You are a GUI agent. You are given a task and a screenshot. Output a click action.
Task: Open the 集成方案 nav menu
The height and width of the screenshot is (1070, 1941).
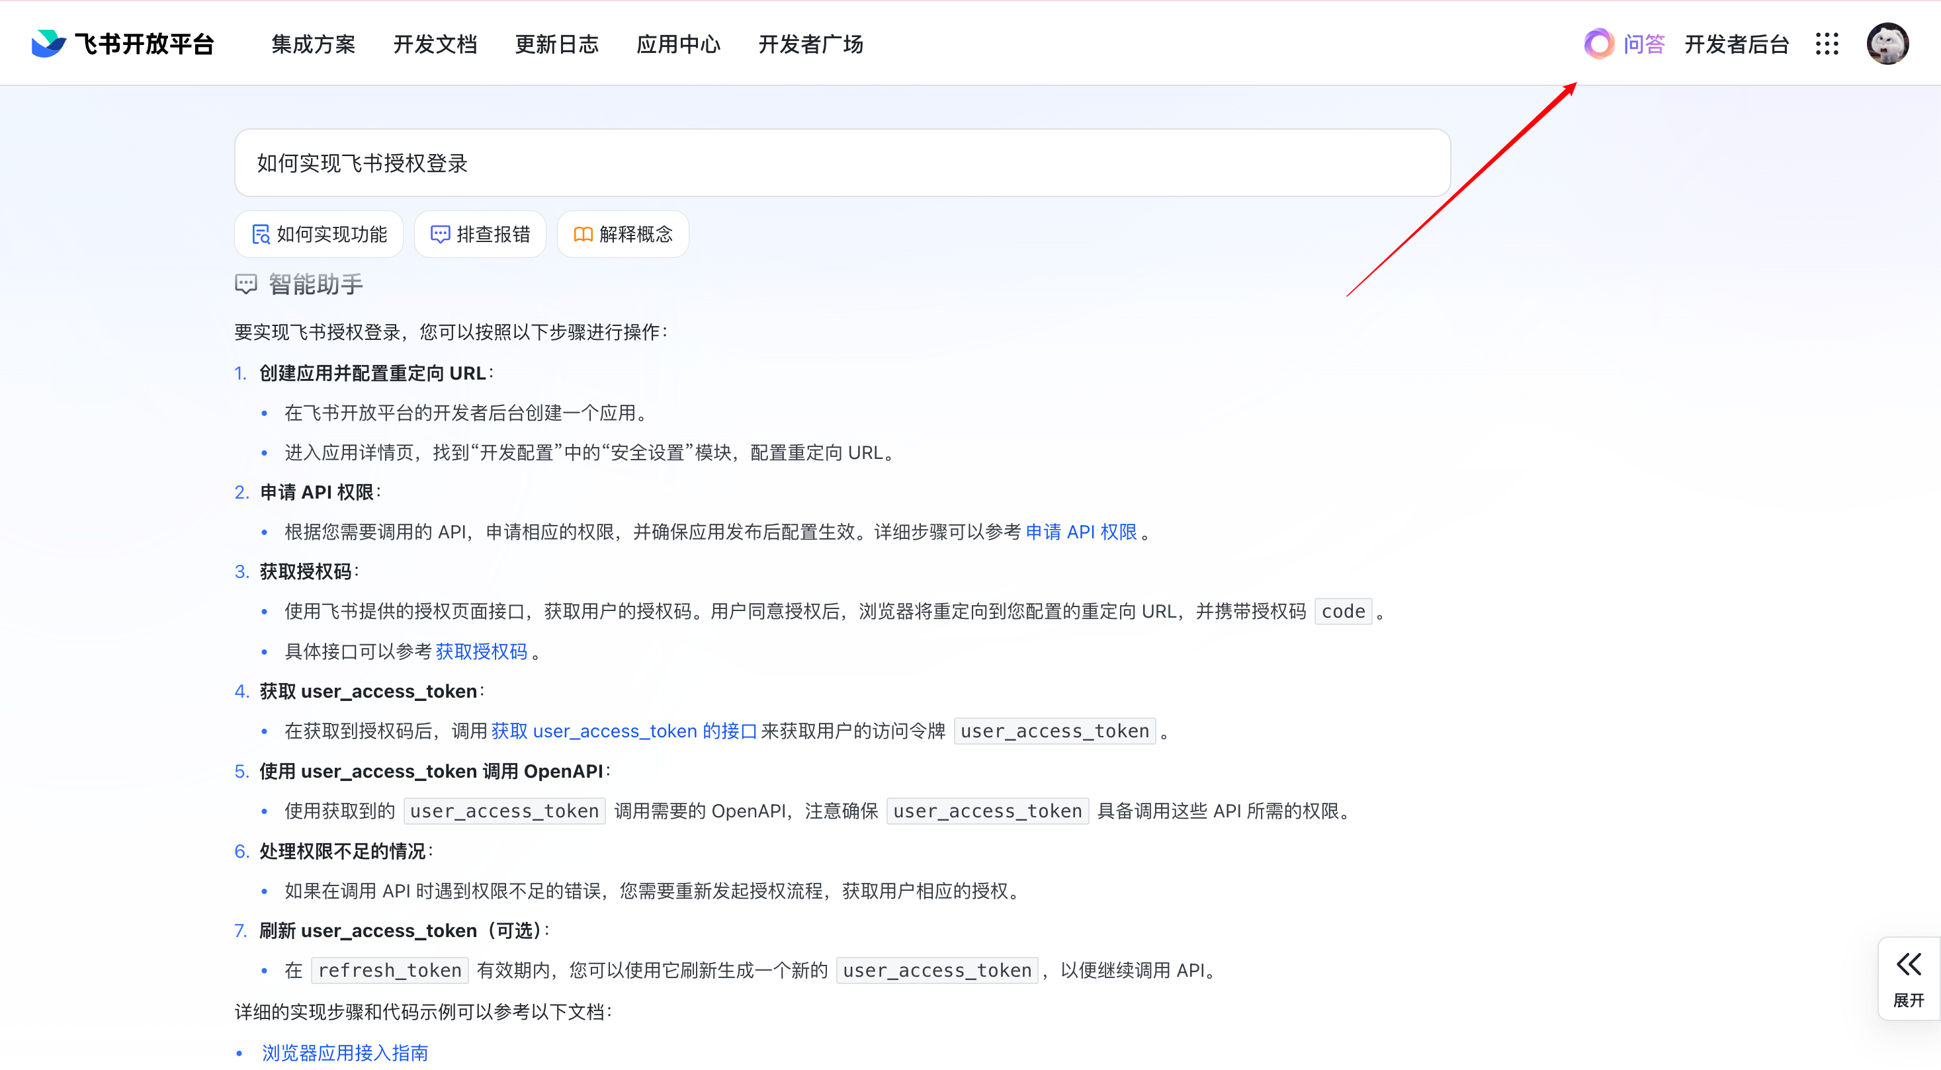(314, 44)
